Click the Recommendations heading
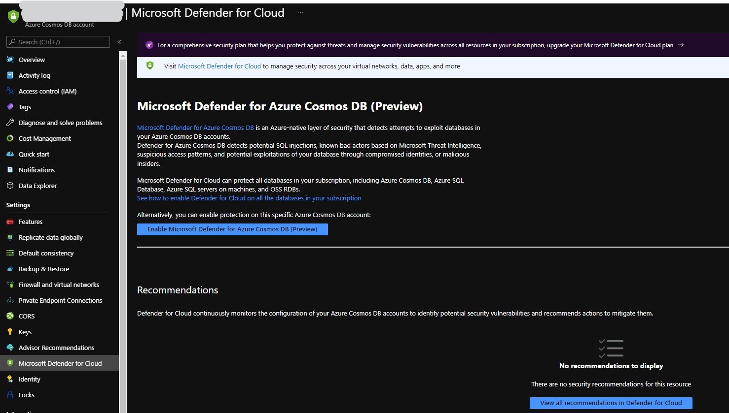This screenshot has height=413, width=729. point(178,290)
